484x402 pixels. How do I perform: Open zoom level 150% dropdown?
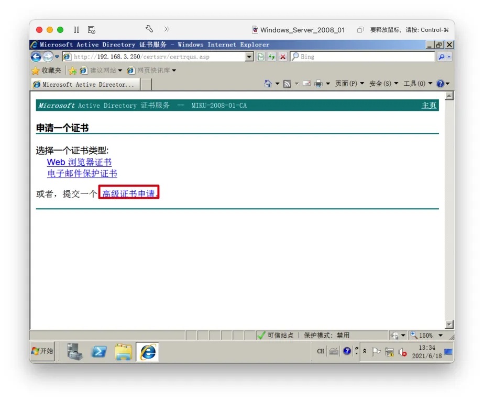(x=441, y=336)
